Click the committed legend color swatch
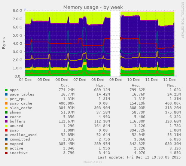 coord(6,139)
